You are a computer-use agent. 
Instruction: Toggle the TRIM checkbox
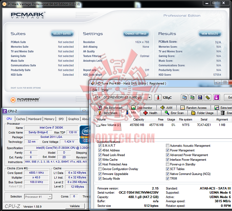(168, 178)
